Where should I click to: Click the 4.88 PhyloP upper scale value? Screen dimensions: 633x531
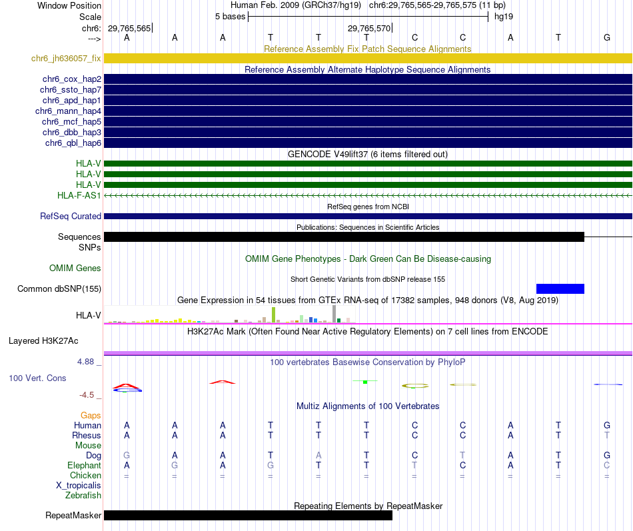click(85, 362)
